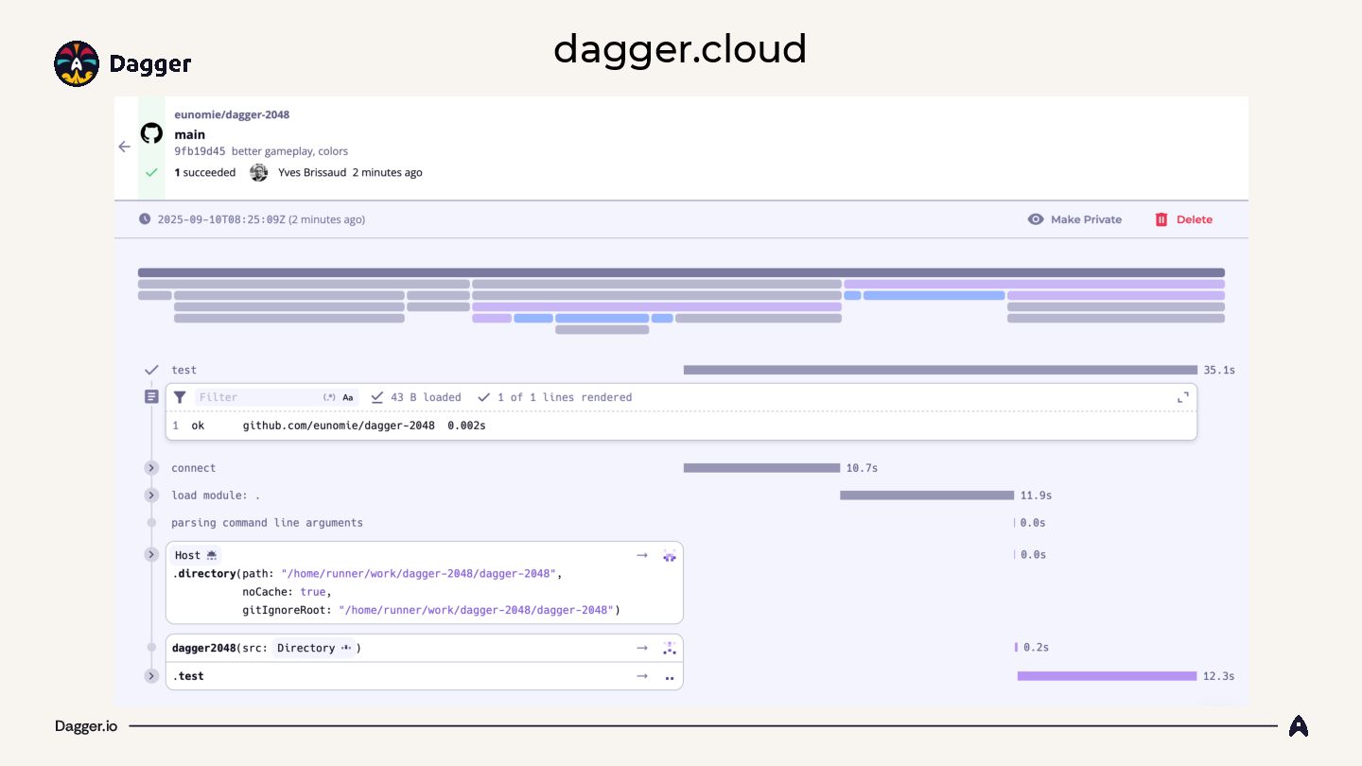Click the test span name
1362x766 pixels.
coord(183,370)
